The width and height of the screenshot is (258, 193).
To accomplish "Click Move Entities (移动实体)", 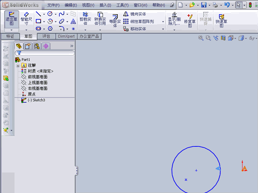I will click(135, 29).
